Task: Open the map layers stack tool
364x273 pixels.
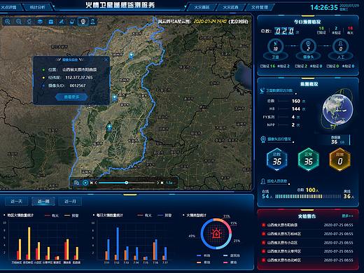Action: (x=40, y=22)
